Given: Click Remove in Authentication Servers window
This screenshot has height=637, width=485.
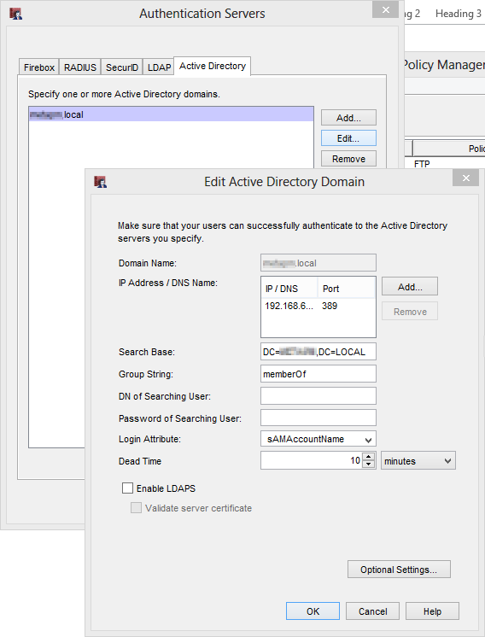Looking at the screenshot, I should [x=348, y=159].
